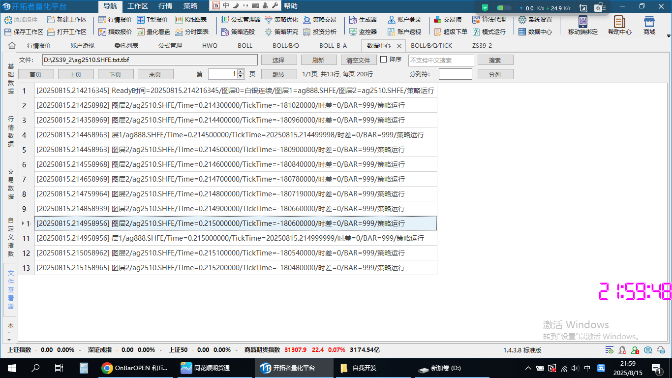Open 策略优化 from the toolbar

269,20
